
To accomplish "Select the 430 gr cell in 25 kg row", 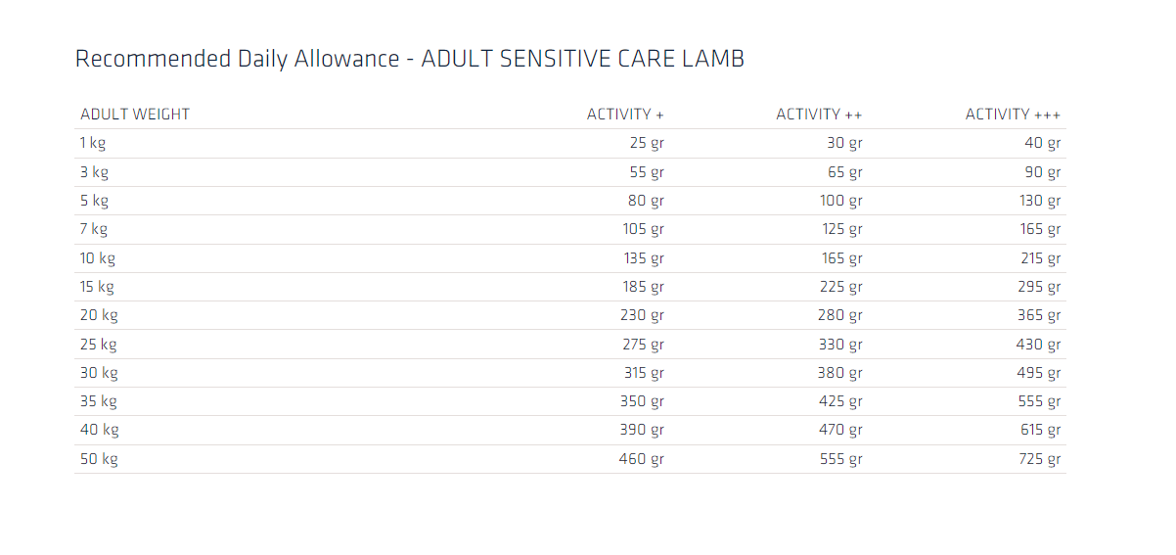I will point(1038,345).
